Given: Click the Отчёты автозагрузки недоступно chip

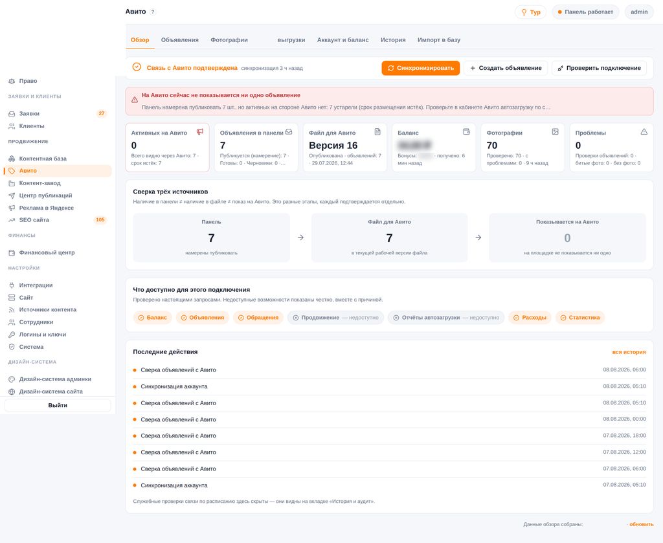Looking at the screenshot, I should (446, 318).
